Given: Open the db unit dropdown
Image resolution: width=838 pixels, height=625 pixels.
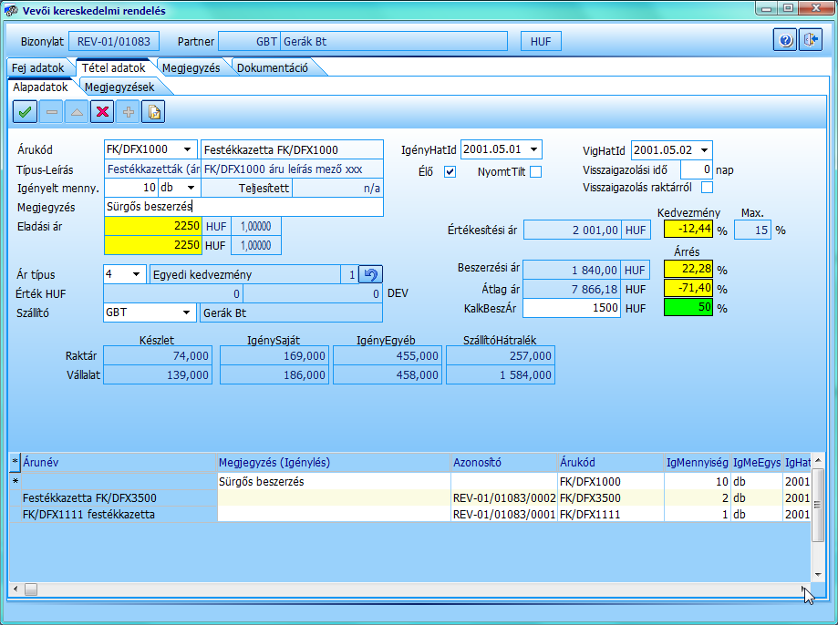Looking at the screenshot, I should click(191, 188).
